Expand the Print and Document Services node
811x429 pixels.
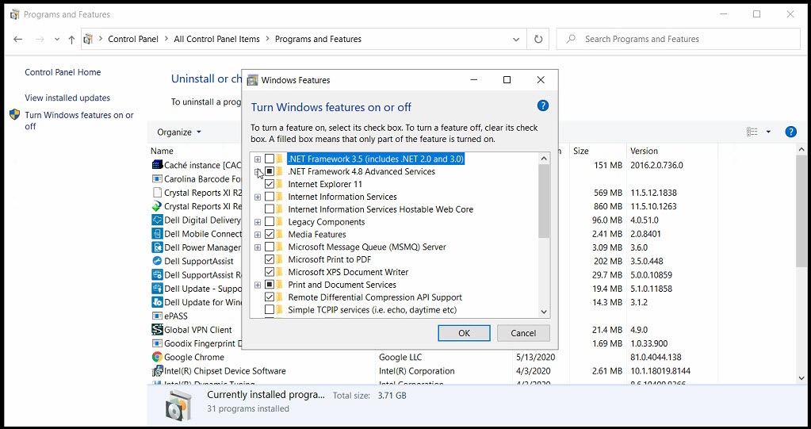[258, 285]
